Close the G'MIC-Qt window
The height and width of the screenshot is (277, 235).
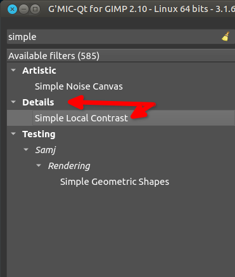tap(12, 10)
